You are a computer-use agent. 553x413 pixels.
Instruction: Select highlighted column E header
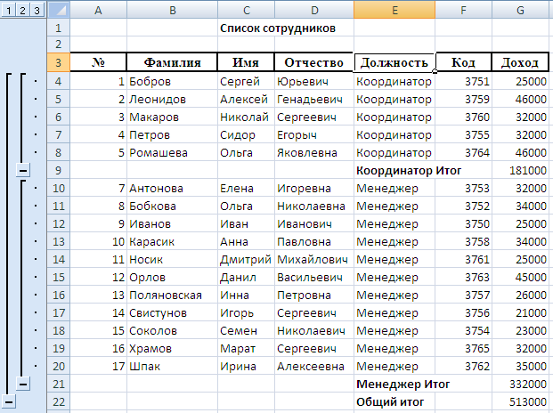[x=394, y=10]
